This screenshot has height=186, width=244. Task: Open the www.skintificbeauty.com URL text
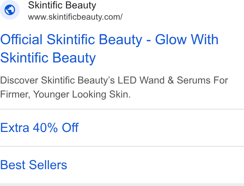tap(75, 17)
